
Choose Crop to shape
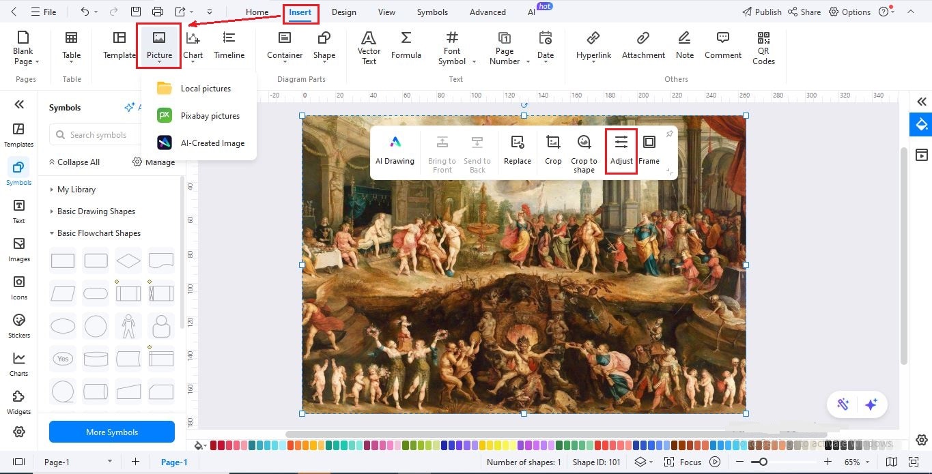[584, 153]
